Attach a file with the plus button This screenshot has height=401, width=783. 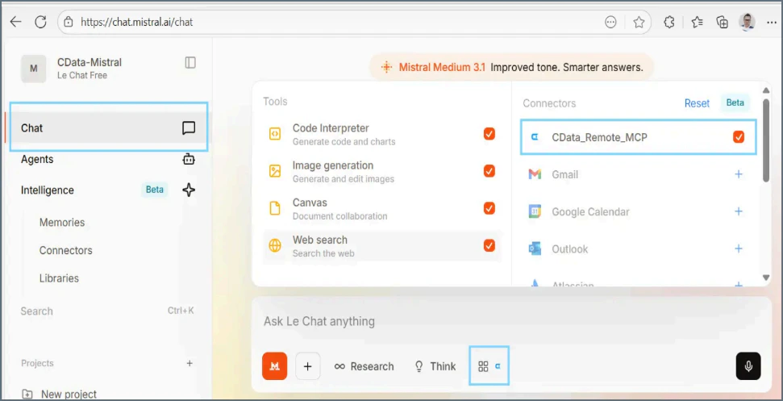click(307, 366)
